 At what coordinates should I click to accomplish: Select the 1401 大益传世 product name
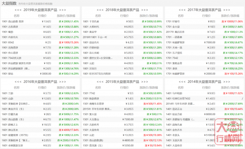click(x=174, y=146)
